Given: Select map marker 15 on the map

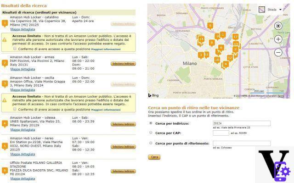Looking at the screenshot, I should [236, 44].
